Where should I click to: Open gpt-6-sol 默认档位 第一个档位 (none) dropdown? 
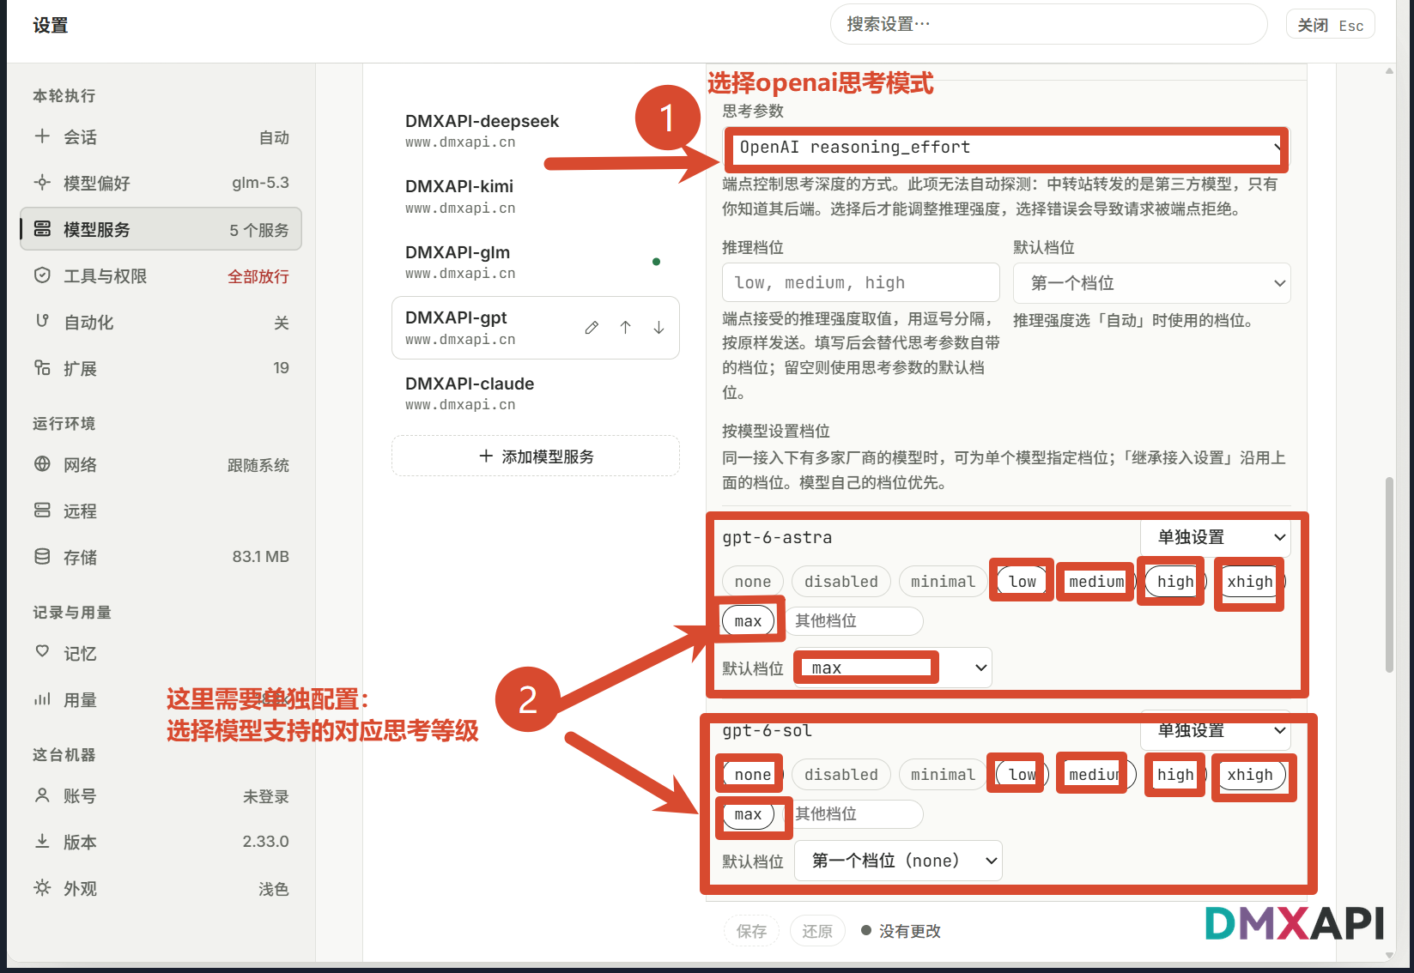pyautogui.click(x=898, y=861)
